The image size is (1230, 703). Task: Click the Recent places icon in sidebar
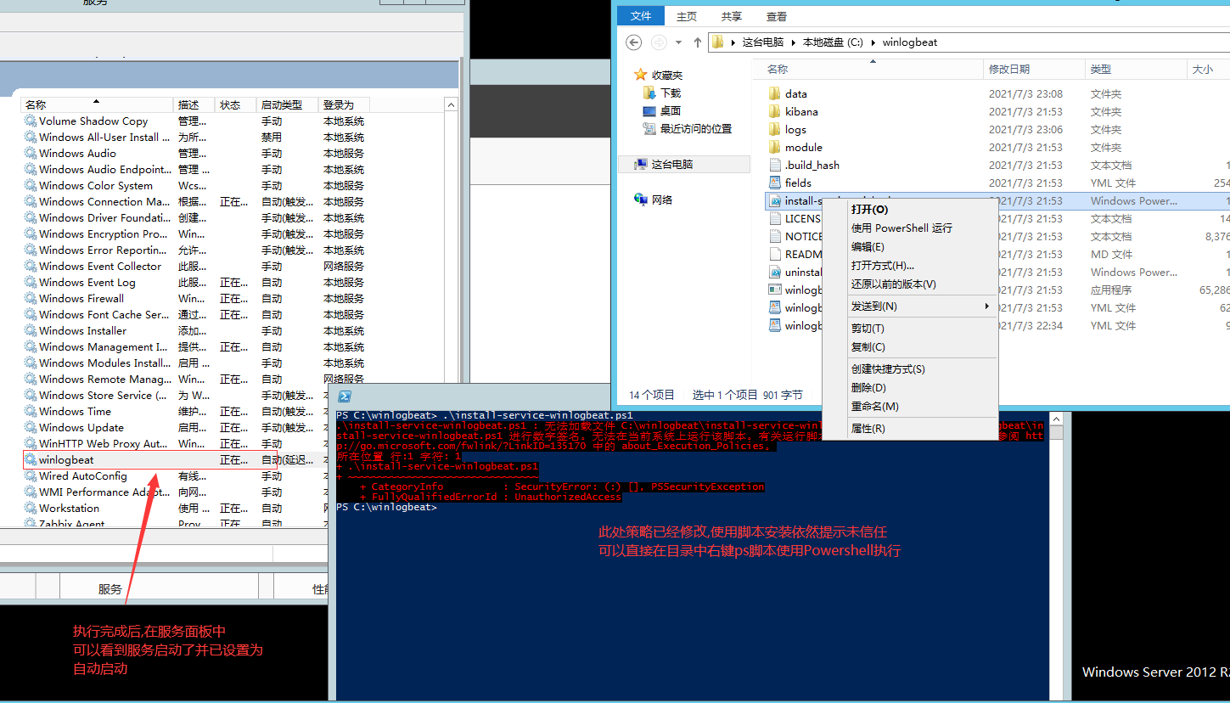[649, 128]
